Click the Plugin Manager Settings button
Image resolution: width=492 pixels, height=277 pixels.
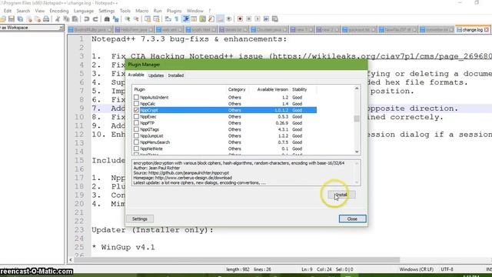pyautogui.click(x=140, y=219)
